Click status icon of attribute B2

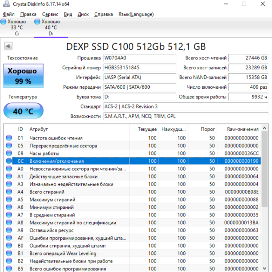point(9,261)
